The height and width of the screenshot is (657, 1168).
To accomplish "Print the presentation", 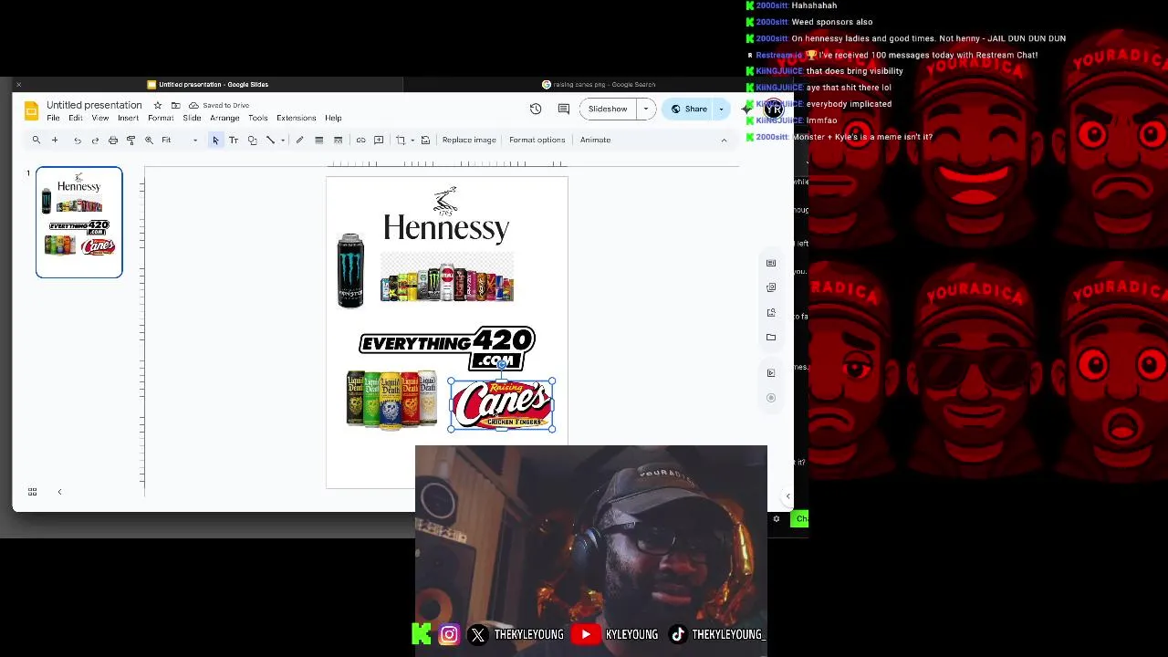I will click(113, 140).
